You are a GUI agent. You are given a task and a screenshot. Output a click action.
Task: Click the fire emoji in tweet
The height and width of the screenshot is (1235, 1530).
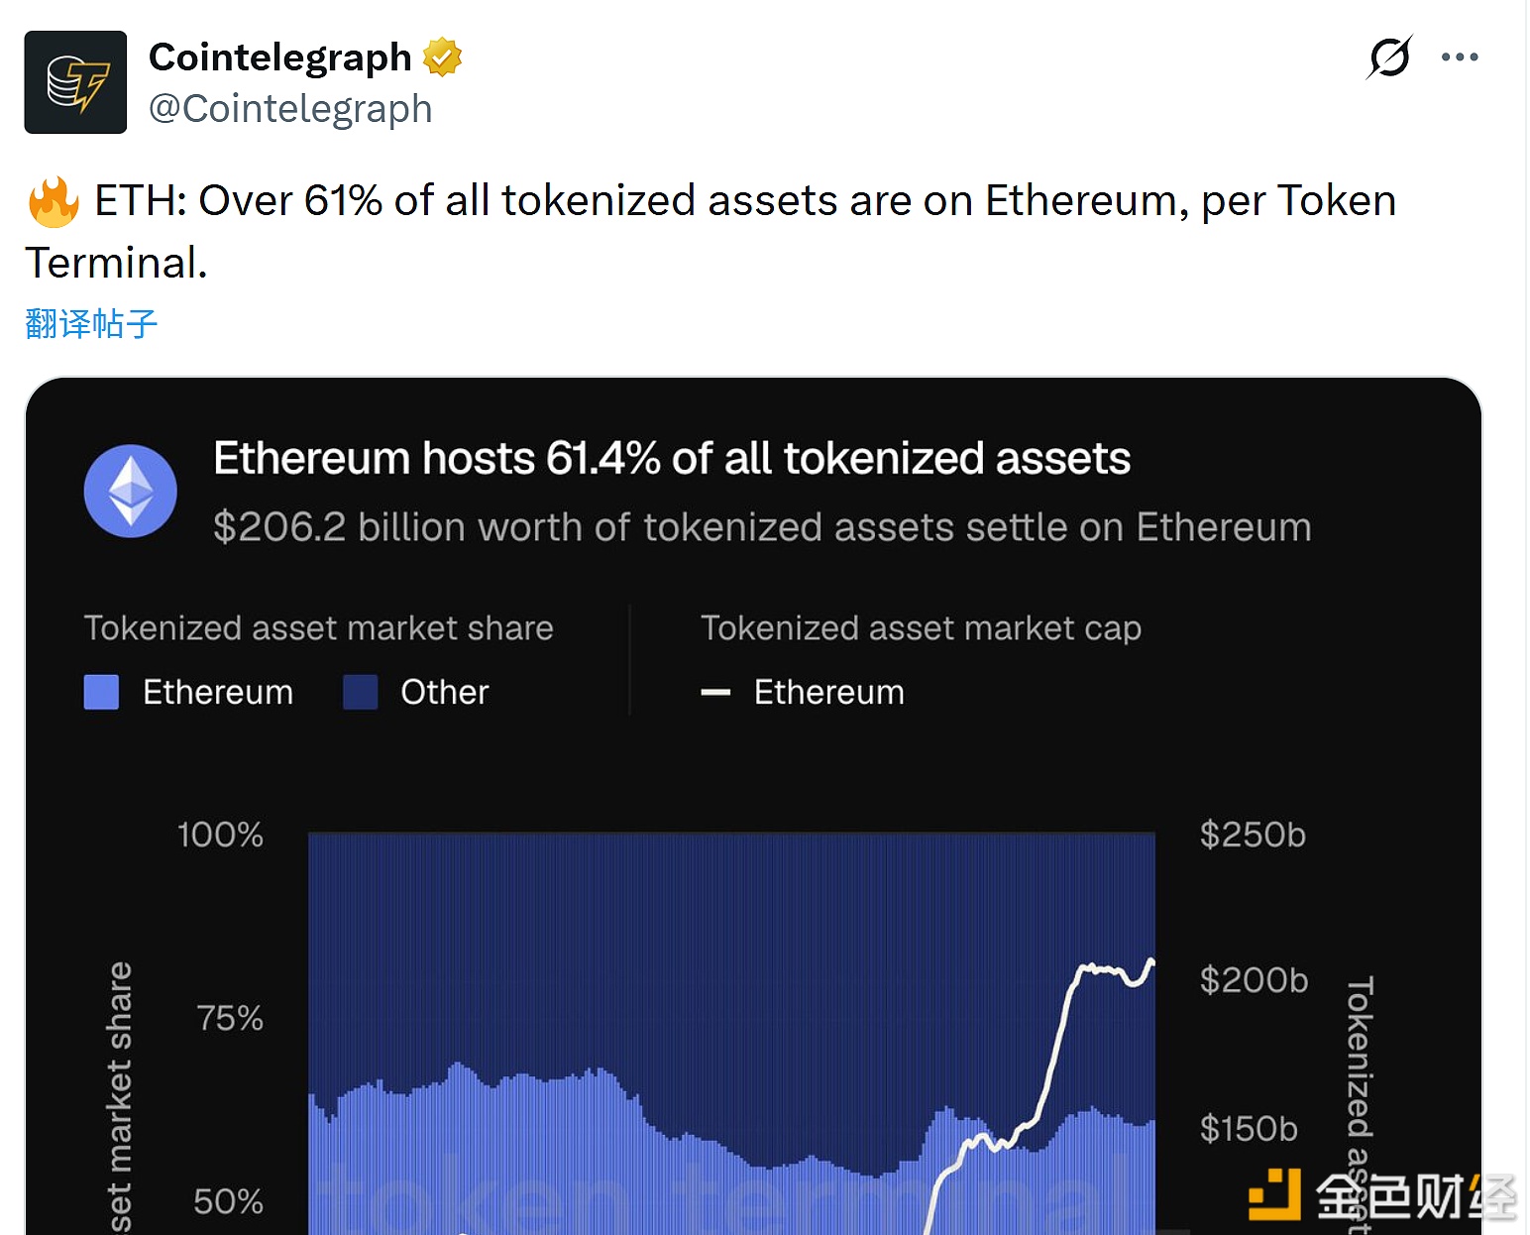click(54, 201)
